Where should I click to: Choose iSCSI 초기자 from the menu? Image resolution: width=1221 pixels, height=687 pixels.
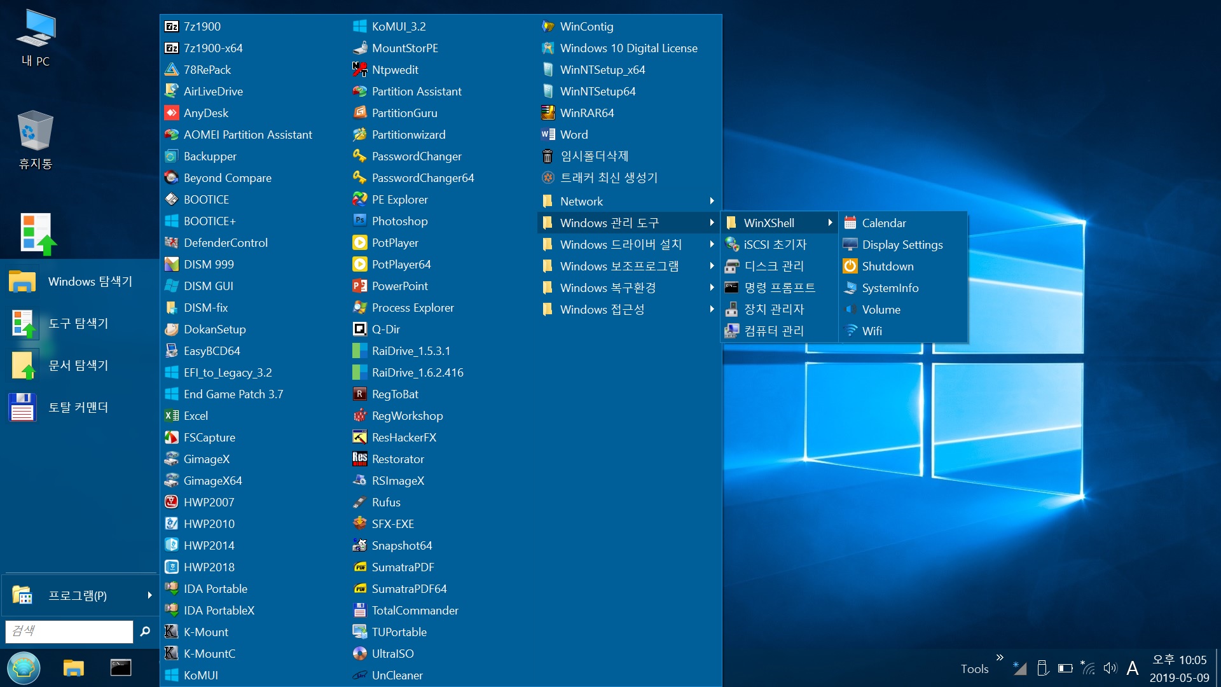(x=779, y=244)
